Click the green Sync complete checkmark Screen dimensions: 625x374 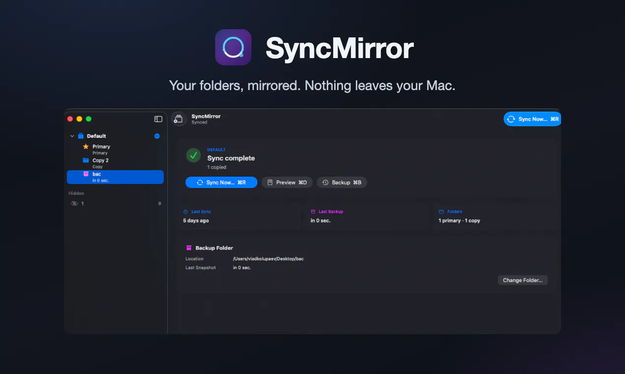click(x=193, y=156)
